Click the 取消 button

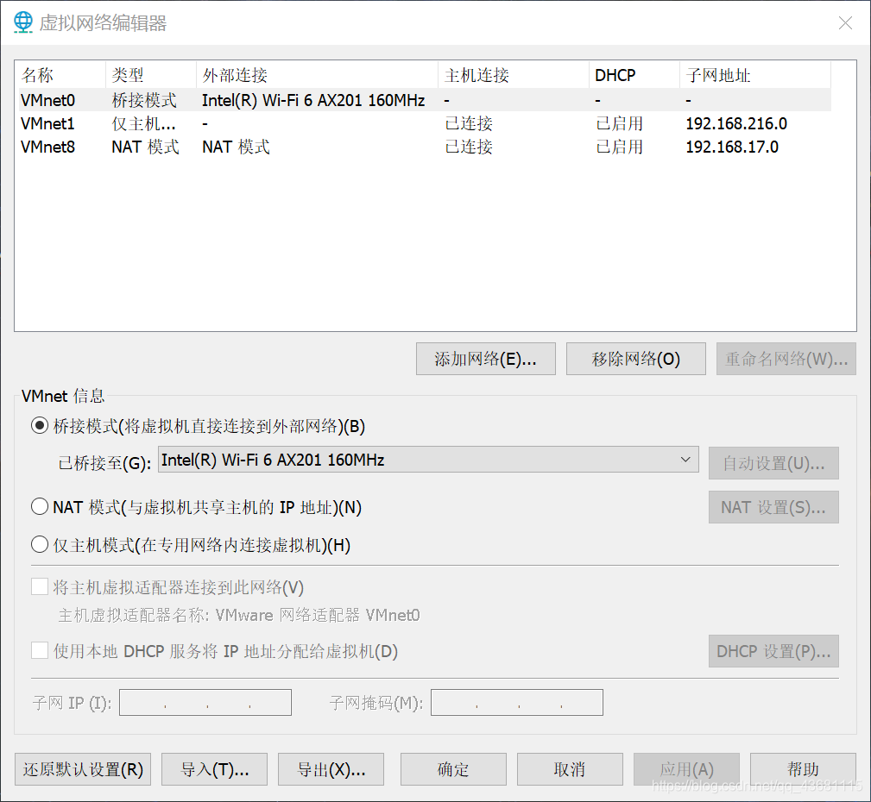click(570, 769)
